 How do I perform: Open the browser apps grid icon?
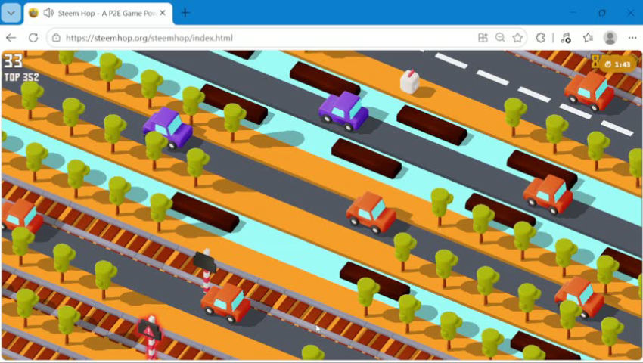[x=483, y=38]
